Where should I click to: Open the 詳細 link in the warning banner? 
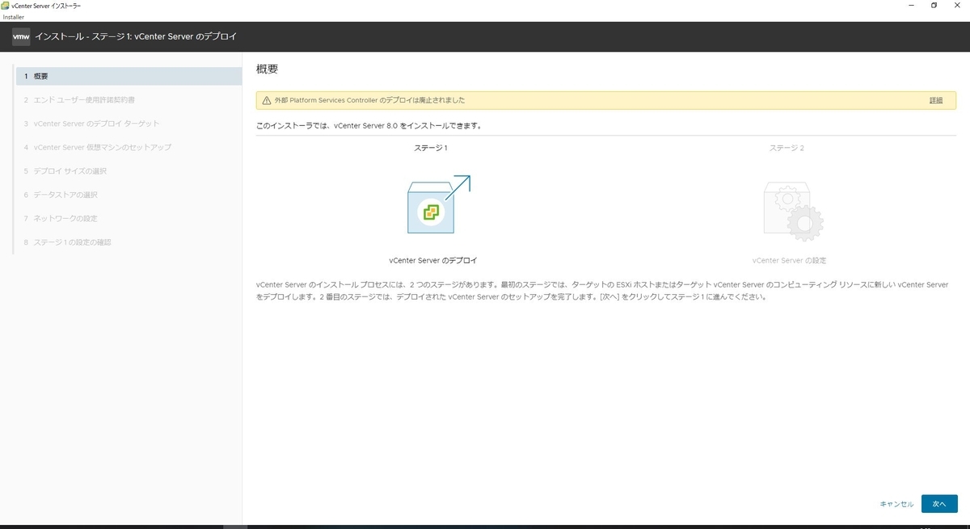point(936,100)
